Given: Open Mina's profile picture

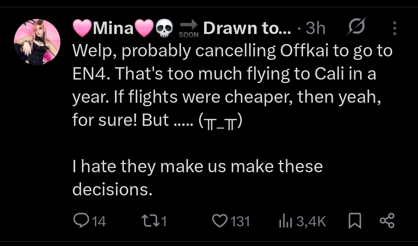Looking at the screenshot, I should 37,42.
